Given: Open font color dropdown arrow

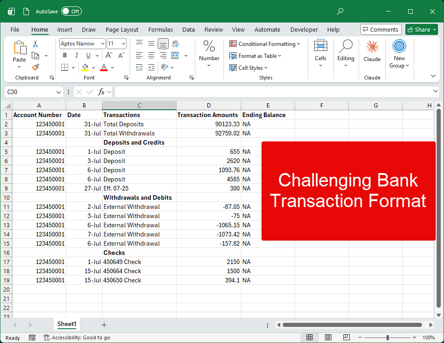Looking at the screenshot, I should click(113, 67).
